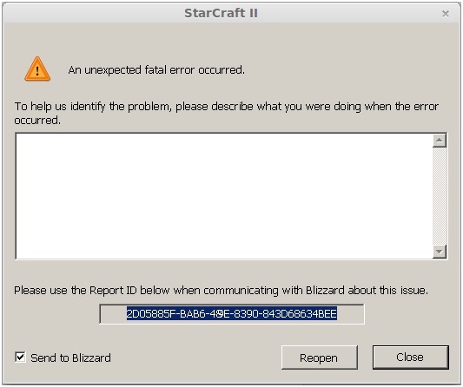This screenshot has width=463, height=387.
Task: Click the "Please use the Report ID below" text
Action: pyautogui.click(x=221, y=291)
